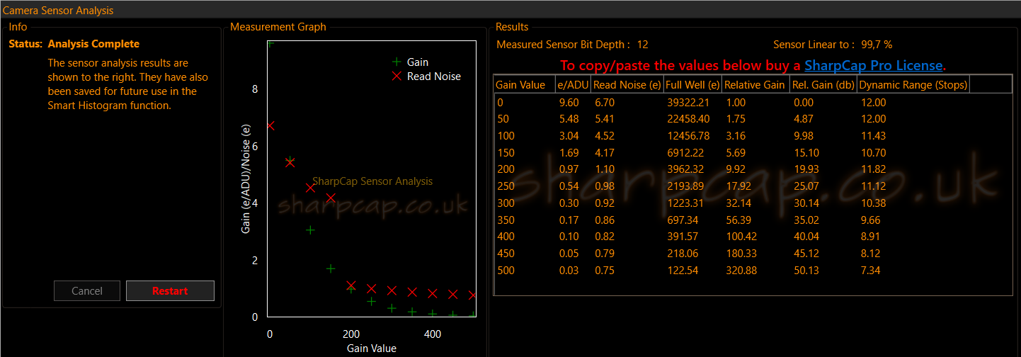This screenshot has width=1021, height=357.
Task: Click read noise value 6.70
Action: 604,102
